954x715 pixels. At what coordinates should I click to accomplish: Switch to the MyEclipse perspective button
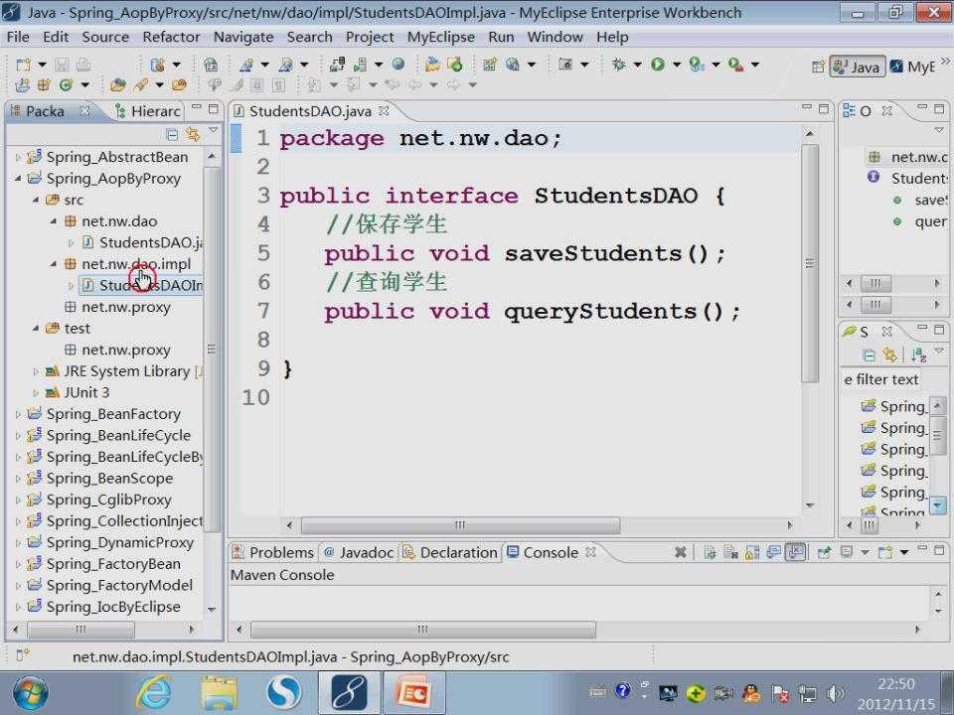point(912,67)
